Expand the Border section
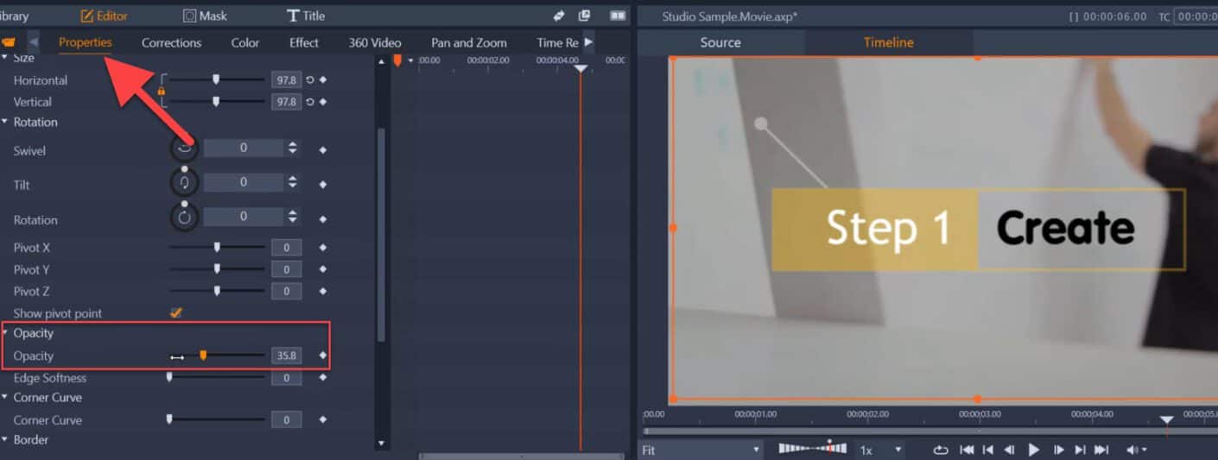The image size is (1218, 460). [x=4, y=440]
